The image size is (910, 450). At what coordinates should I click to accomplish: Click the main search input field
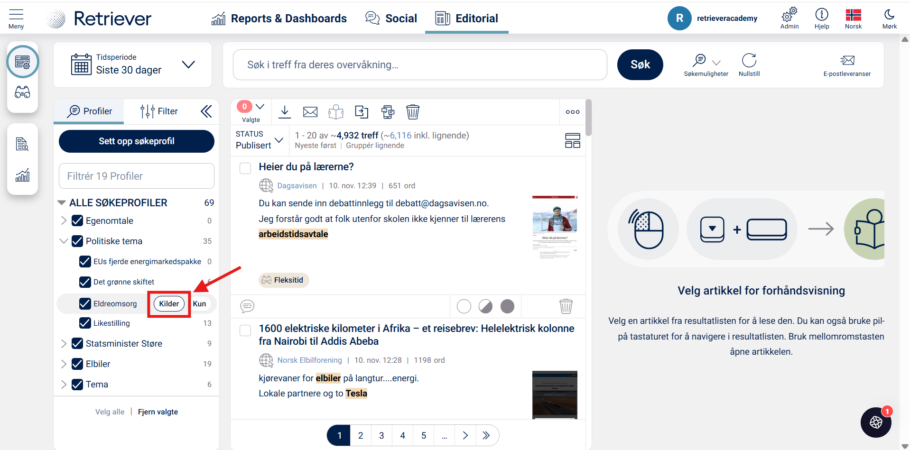(420, 65)
